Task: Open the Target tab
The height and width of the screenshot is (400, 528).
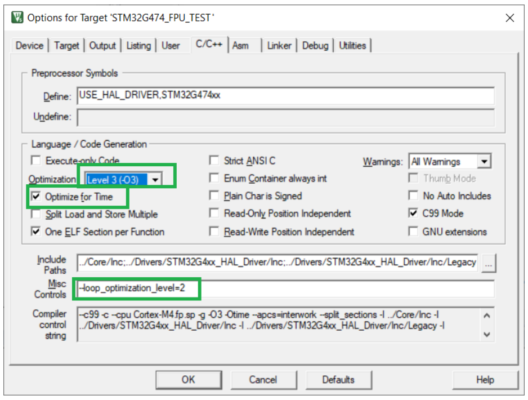Action: pos(66,46)
